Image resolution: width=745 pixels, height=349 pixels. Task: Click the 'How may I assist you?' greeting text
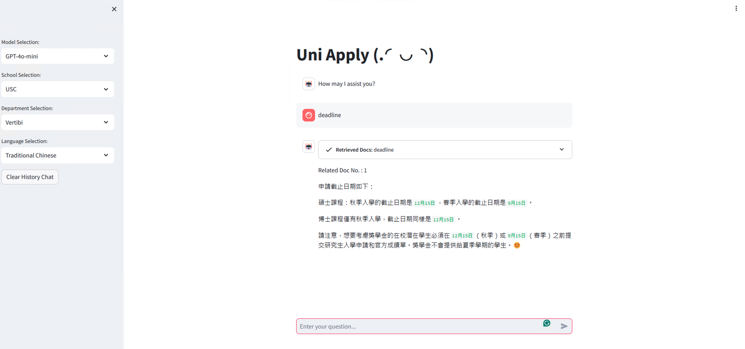pos(346,84)
